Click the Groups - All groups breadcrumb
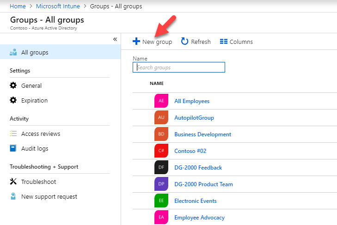 click(x=116, y=6)
